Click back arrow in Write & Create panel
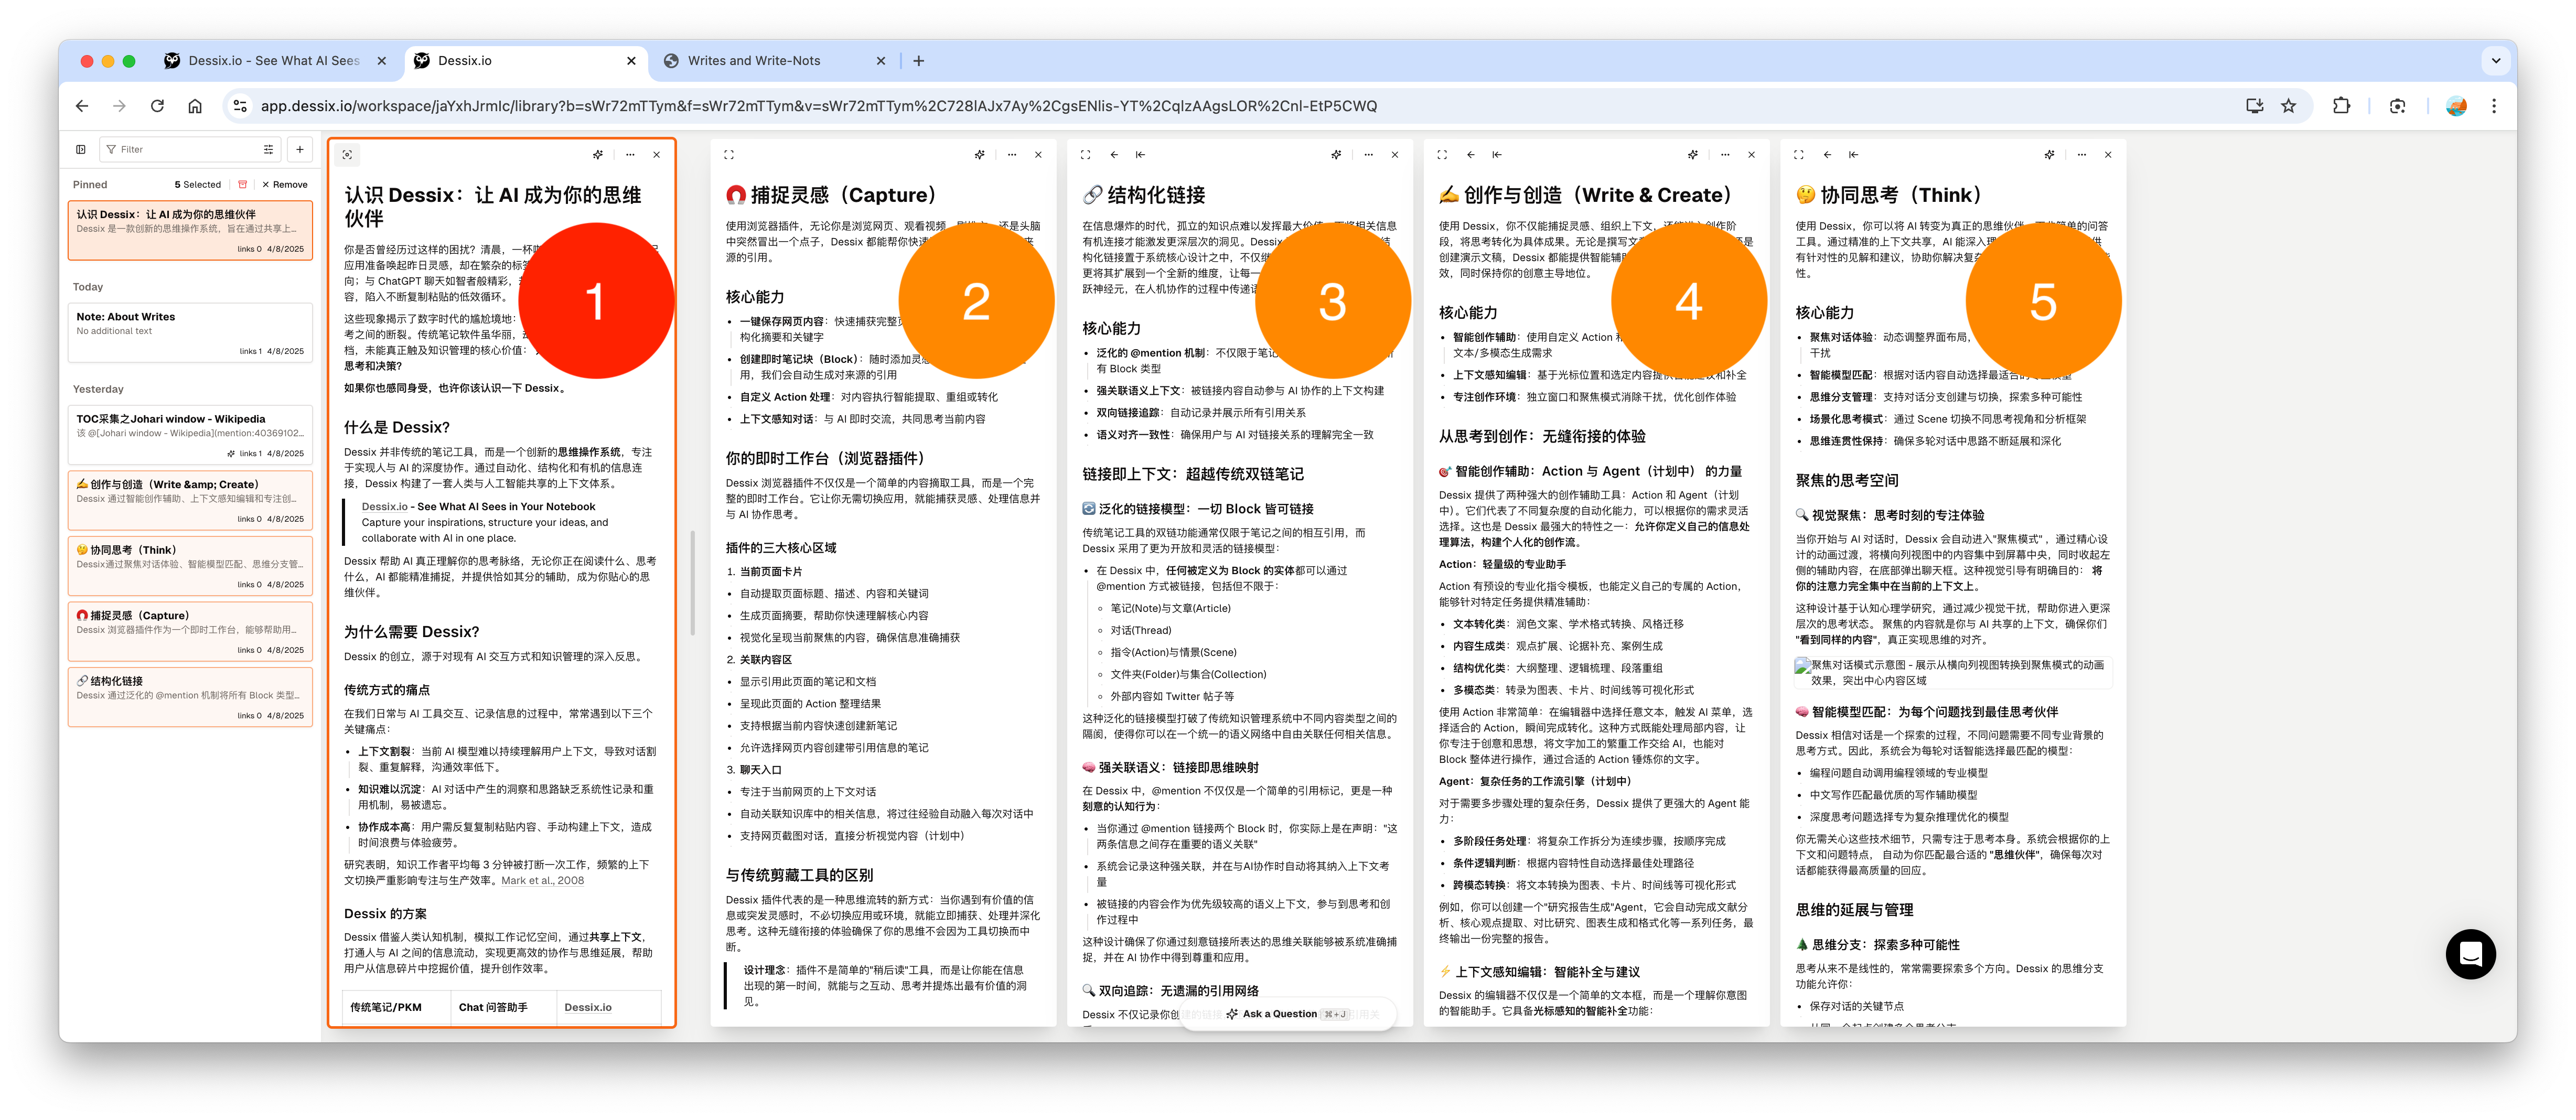Viewport: 2576px width, 1120px height. [1471, 155]
